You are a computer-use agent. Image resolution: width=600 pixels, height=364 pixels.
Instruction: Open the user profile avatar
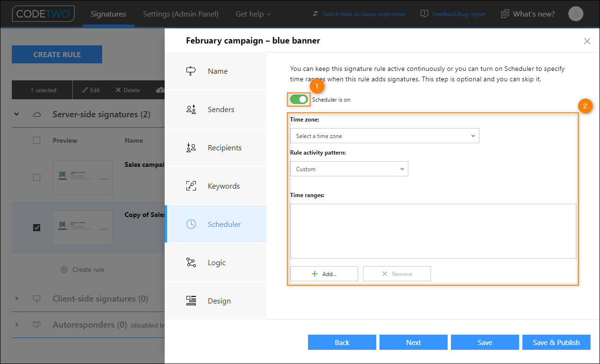[576, 14]
